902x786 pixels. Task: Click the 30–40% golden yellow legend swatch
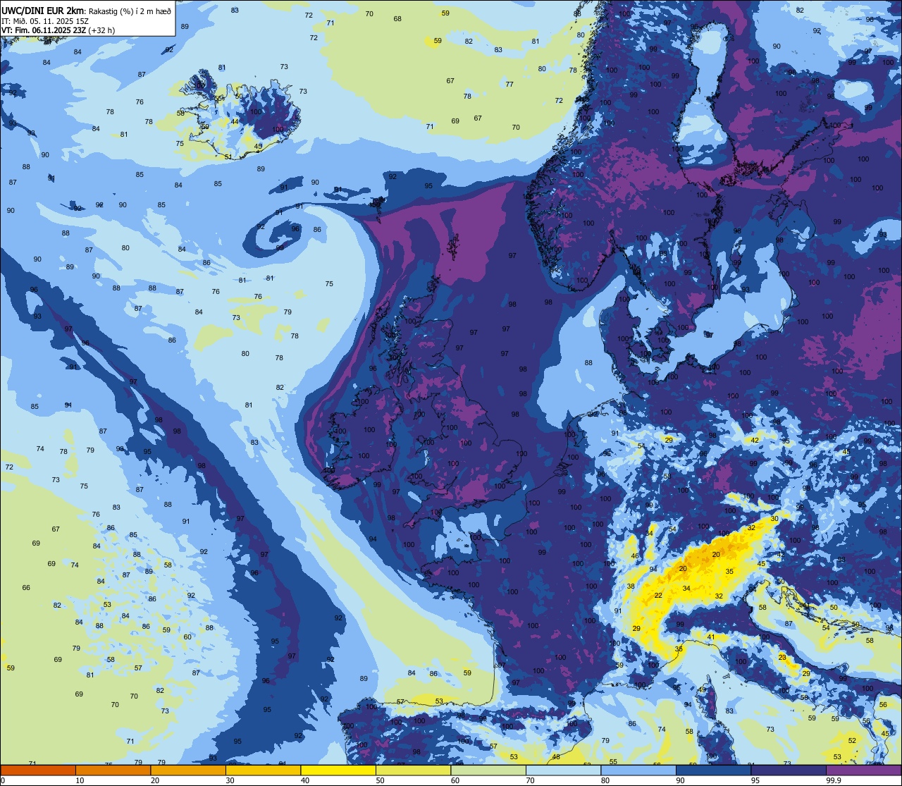[x=263, y=770]
